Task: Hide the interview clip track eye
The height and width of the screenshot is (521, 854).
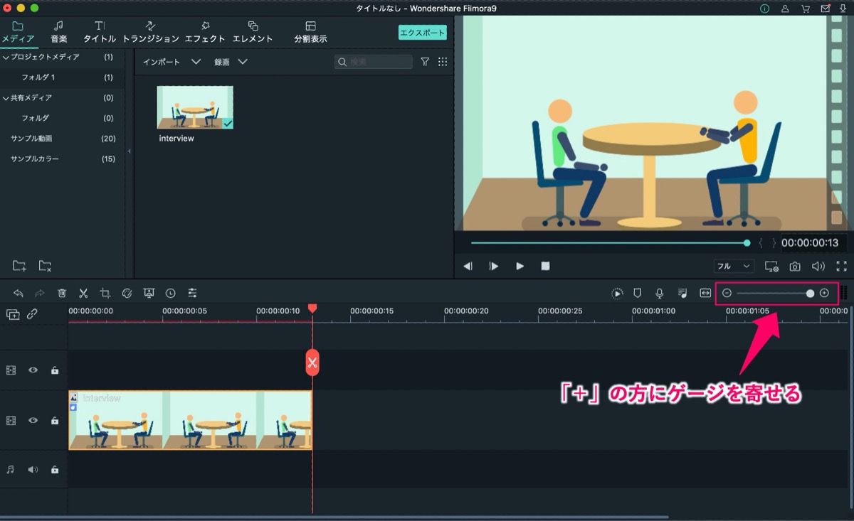Action: pos(33,420)
